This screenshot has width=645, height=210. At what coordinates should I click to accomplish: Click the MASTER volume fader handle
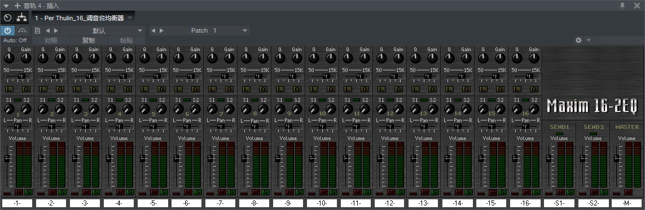click(616, 158)
